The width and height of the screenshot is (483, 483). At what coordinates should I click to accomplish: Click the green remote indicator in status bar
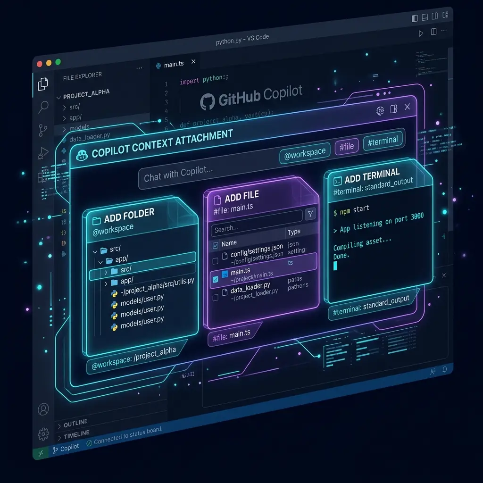[41, 453]
